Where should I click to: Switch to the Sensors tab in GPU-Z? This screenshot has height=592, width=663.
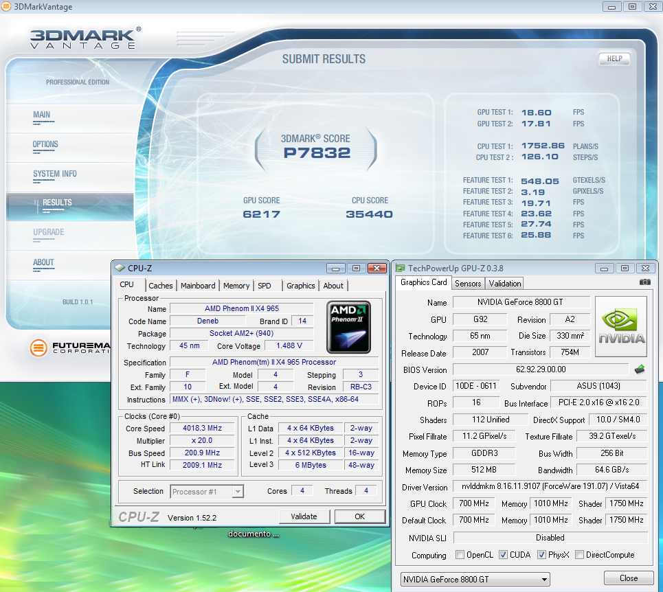click(x=468, y=284)
